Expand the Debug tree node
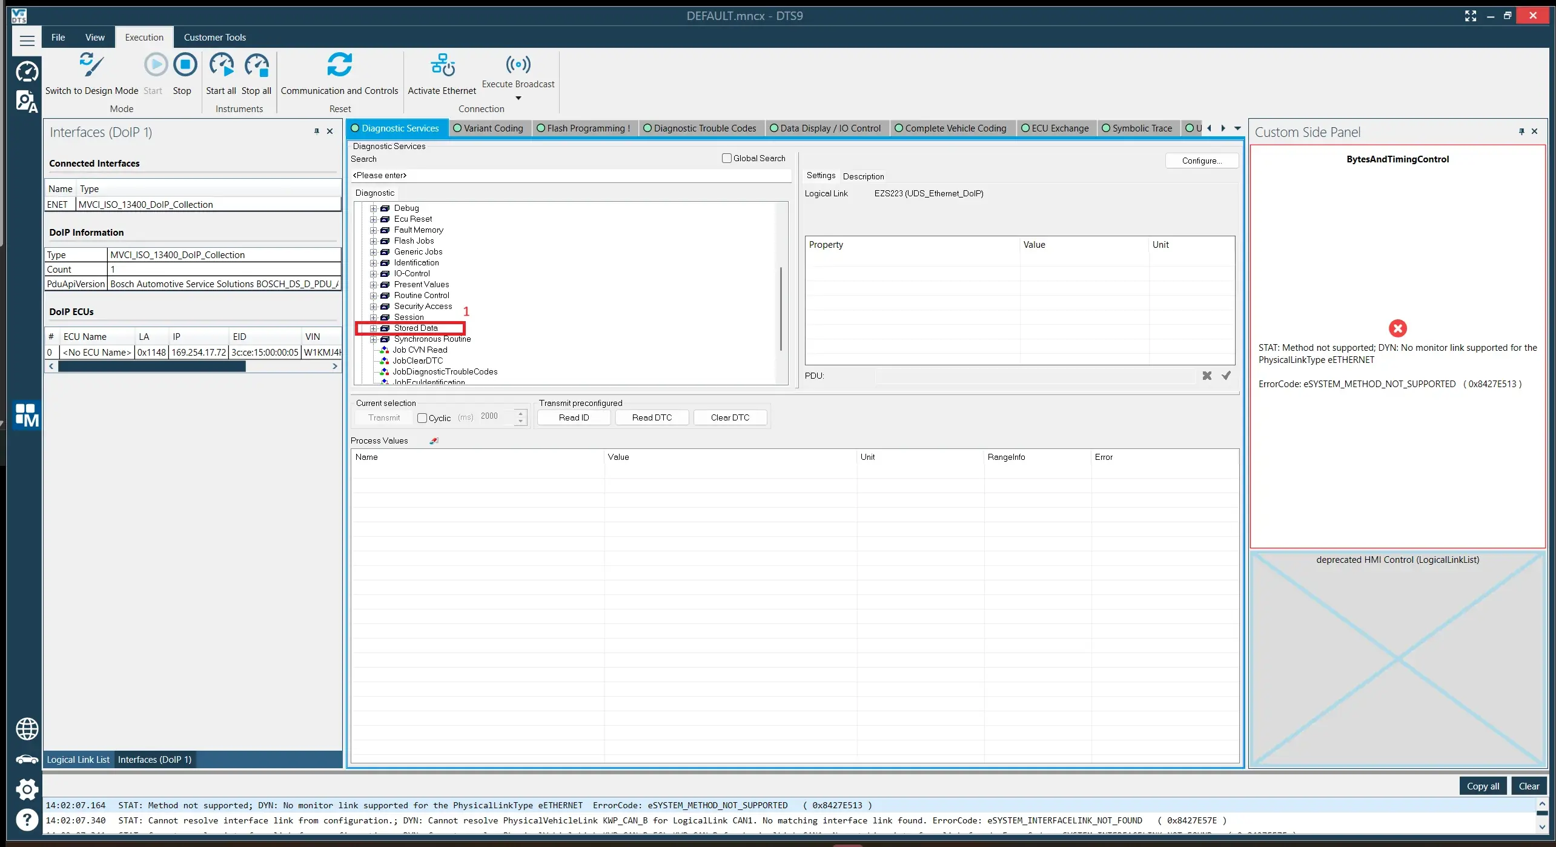The height and width of the screenshot is (847, 1556). point(374,208)
